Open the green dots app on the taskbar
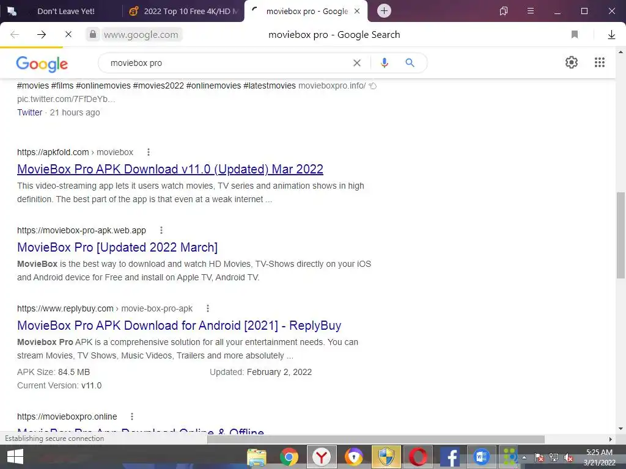The height and width of the screenshot is (469, 626). 510,457
